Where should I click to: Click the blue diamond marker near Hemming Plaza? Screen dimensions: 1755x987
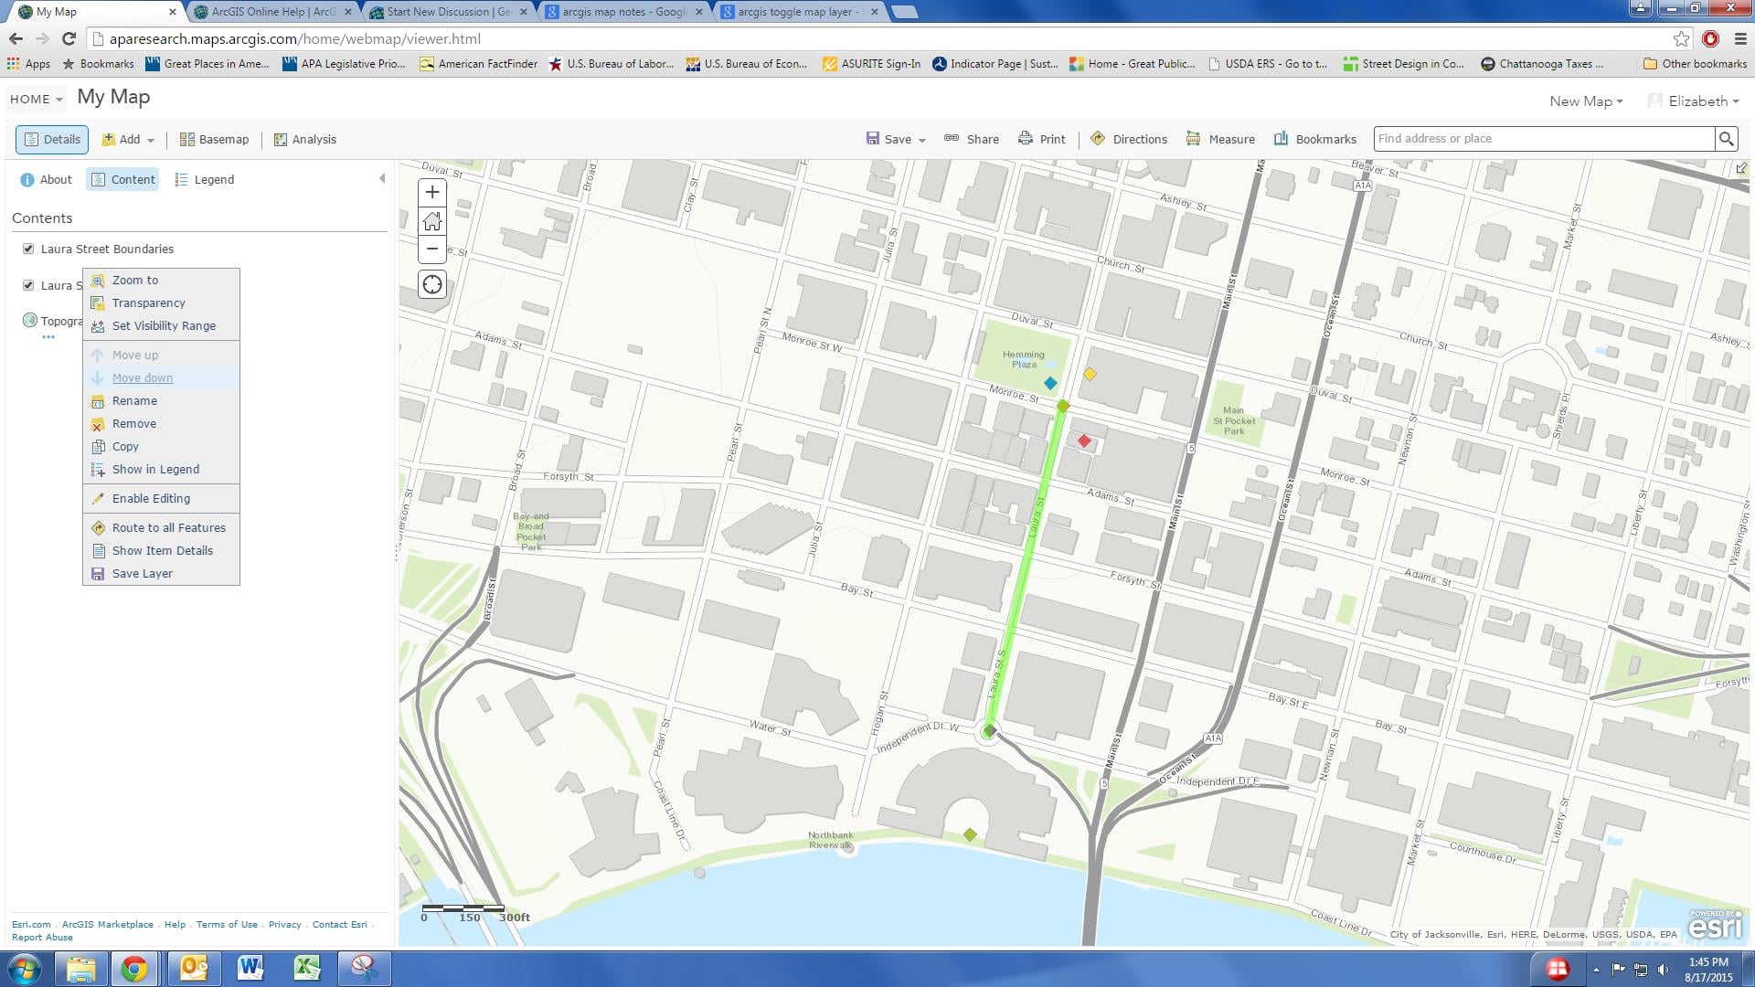point(1050,384)
